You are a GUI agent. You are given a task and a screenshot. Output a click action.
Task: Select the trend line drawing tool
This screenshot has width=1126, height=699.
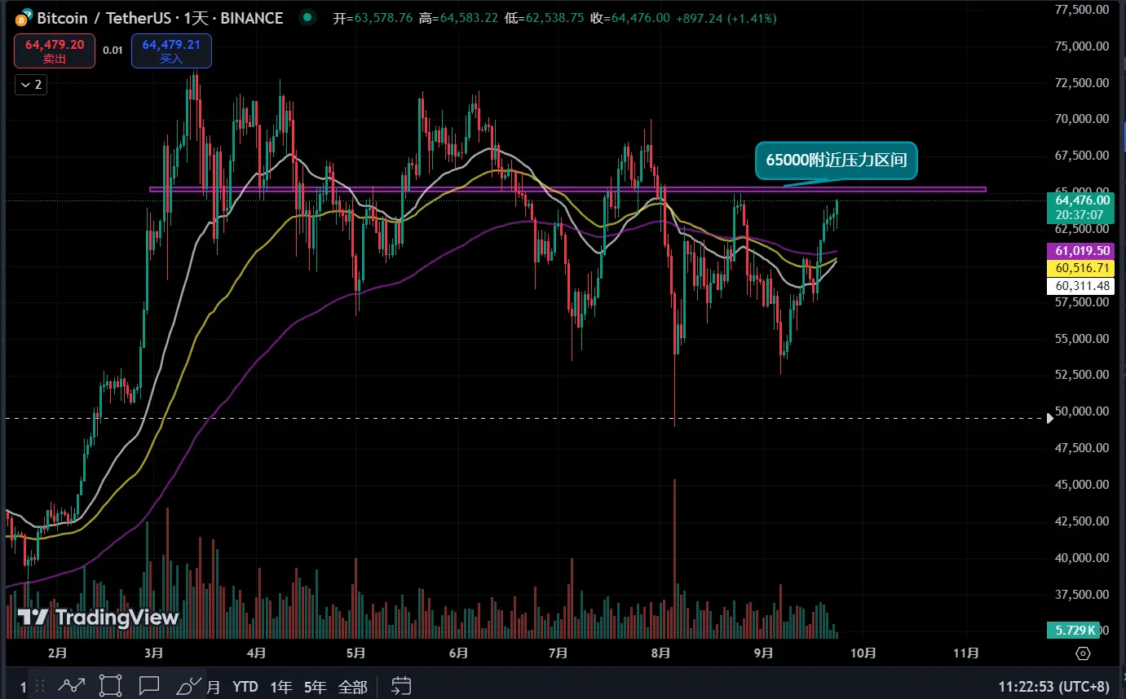tap(70, 686)
